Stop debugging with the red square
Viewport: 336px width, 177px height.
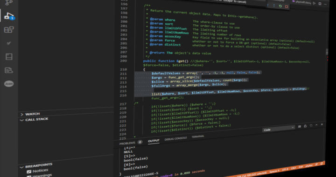tap(287, 7)
